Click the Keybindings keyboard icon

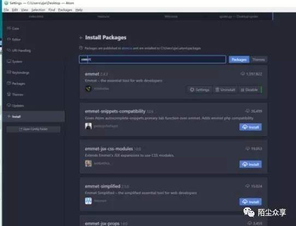[9, 72]
